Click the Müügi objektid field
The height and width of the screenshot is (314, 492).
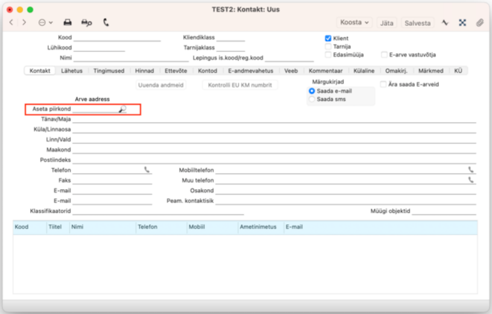coord(444,211)
